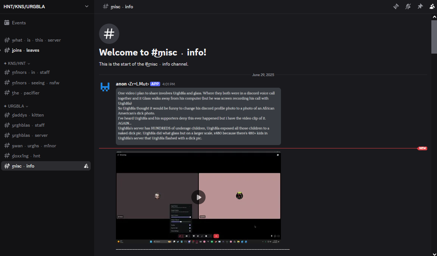Click the scrollbar down arrow

(x=434, y=253)
